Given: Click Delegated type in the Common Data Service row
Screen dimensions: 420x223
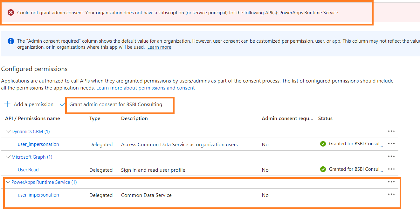Looking at the screenshot, I should (x=101, y=195).
